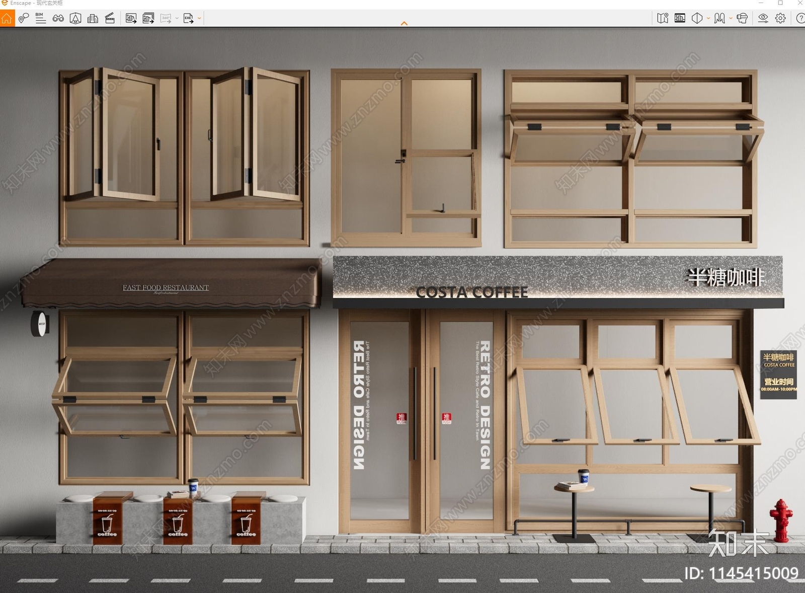This screenshot has height=593, width=805.
Task: Toggle the safe frame icon
Action: (680, 19)
